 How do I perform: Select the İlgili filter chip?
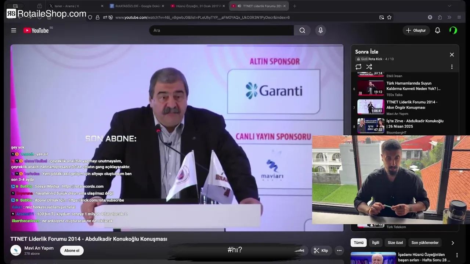[376, 243]
